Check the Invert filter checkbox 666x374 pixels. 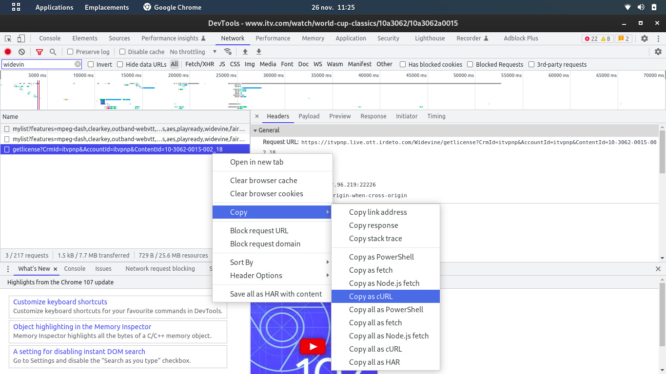pyautogui.click(x=91, y=64)
